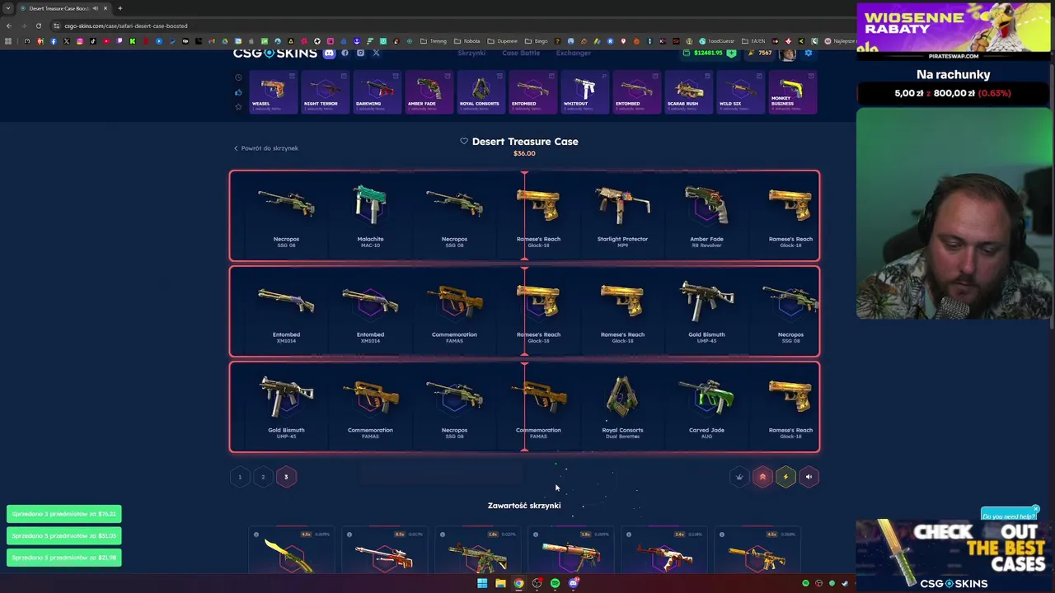Click the Malachite MAC-10 item in first roller

(370, 216)
